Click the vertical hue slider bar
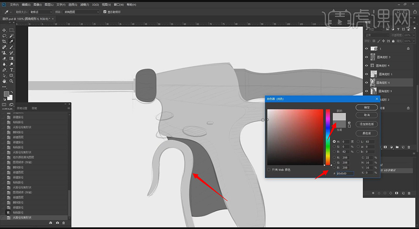The image size is (419, 229). tap(328, 137)
